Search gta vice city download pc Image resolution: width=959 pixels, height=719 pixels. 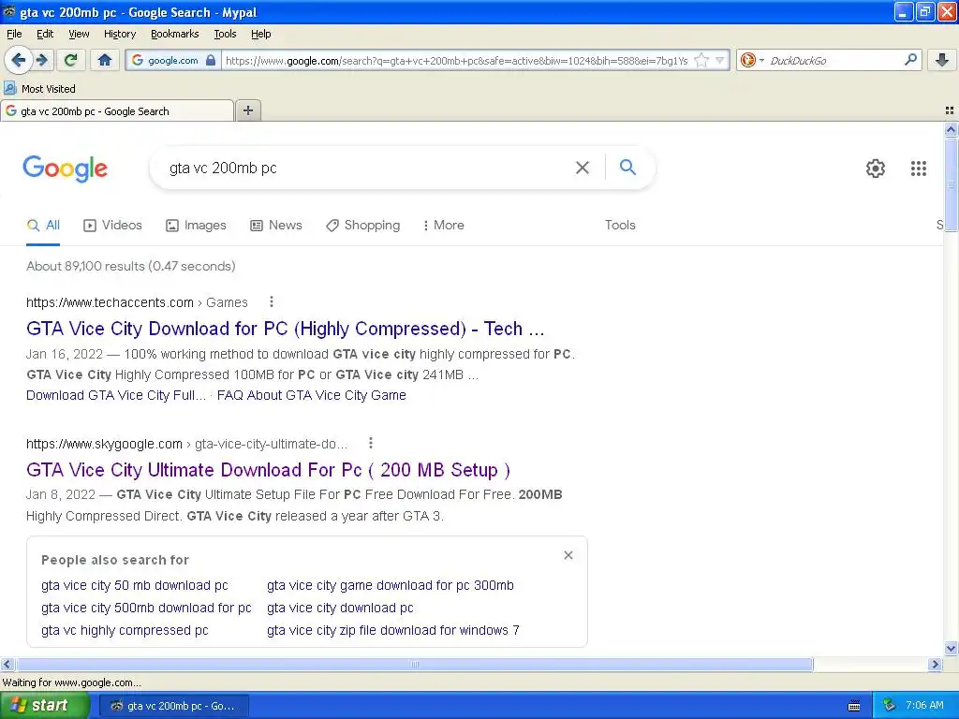(340, 608)
